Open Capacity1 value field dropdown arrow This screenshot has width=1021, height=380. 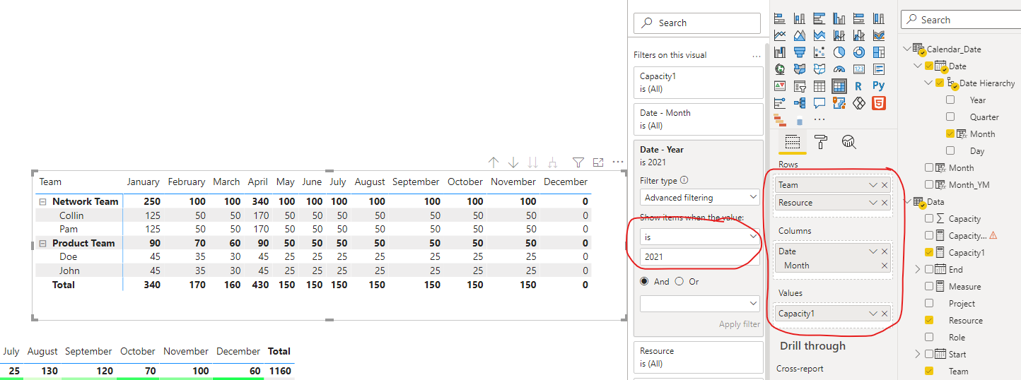coord(873,314)
